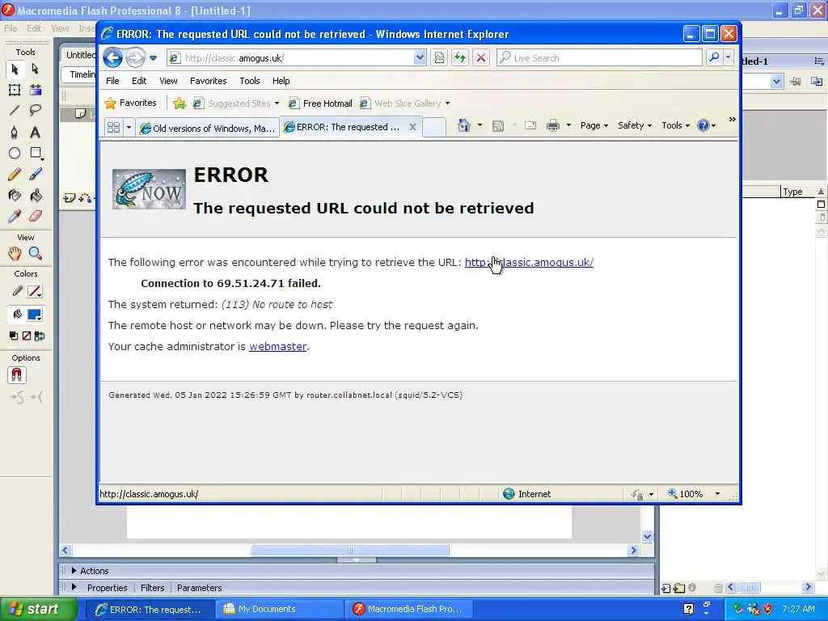Select the Lasso tool

point(36,110)
